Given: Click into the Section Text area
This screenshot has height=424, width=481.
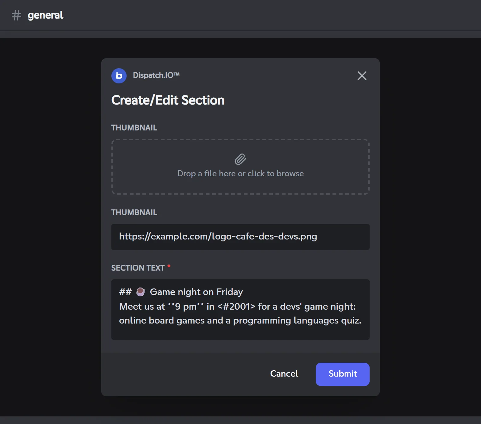Looking at the screenshot, I should 240,310.
